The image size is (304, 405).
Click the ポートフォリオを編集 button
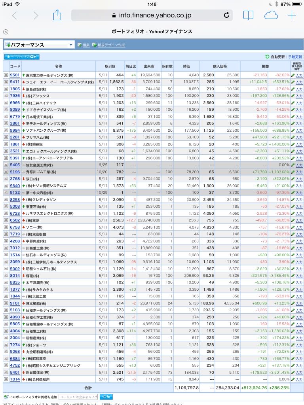(22, 57)
